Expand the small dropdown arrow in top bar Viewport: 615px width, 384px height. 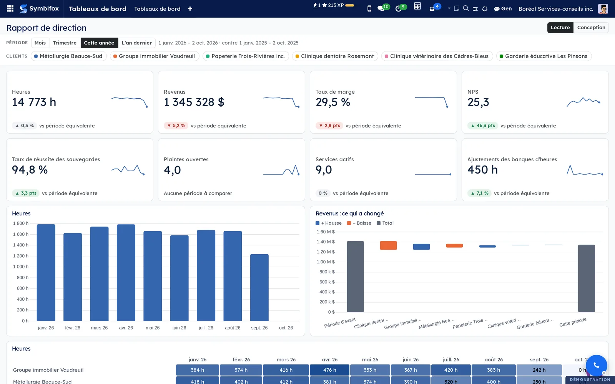click(x=449, y=8)
